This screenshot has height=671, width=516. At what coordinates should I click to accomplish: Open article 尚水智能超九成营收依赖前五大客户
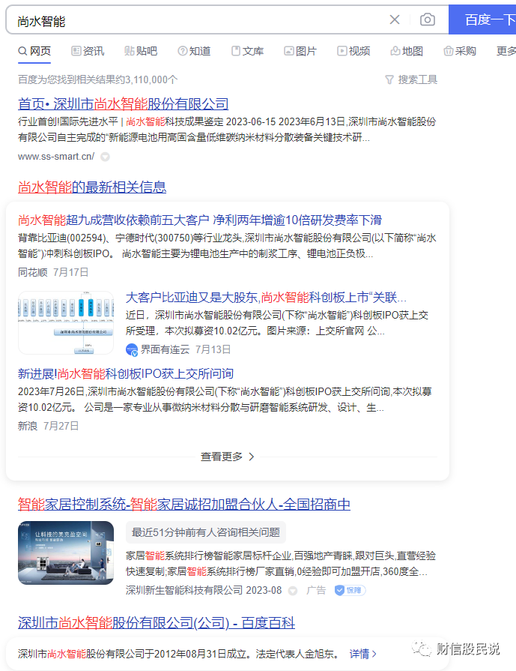click(x=200, y=220)
